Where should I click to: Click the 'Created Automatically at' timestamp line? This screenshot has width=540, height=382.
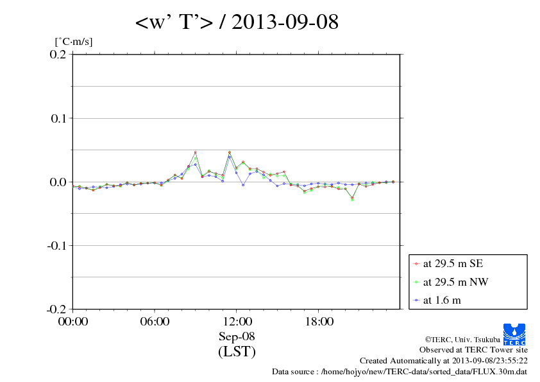click(x=444, y=361)
